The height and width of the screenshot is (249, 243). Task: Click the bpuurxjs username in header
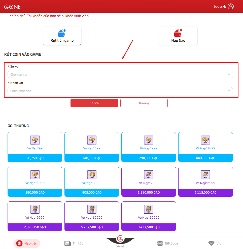click(220, 7)
